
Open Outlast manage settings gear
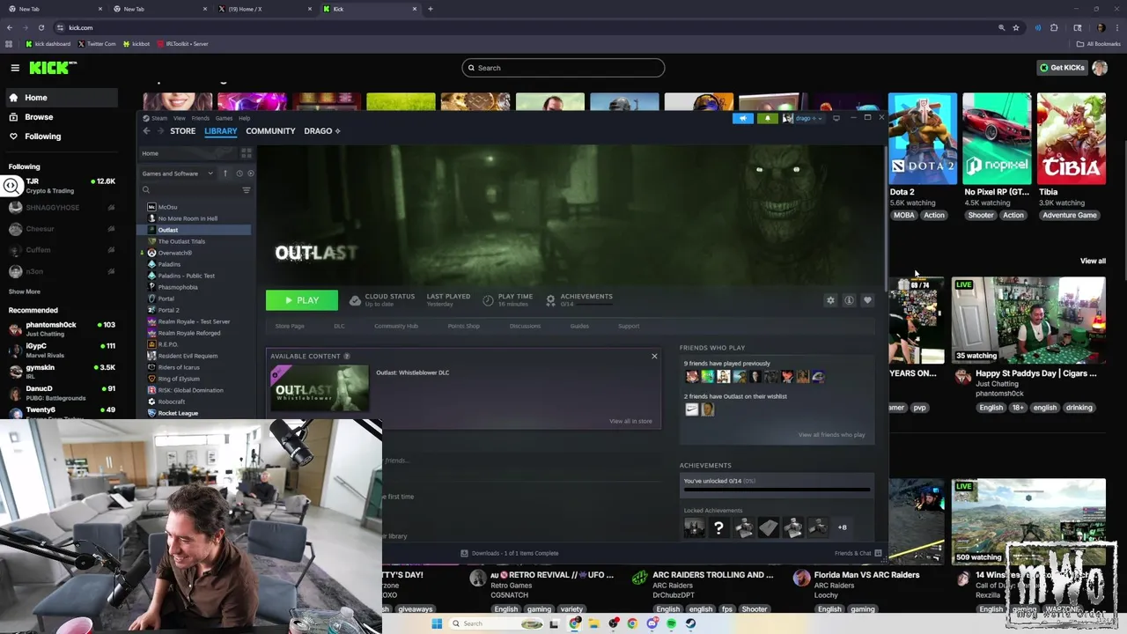[830, 300]
